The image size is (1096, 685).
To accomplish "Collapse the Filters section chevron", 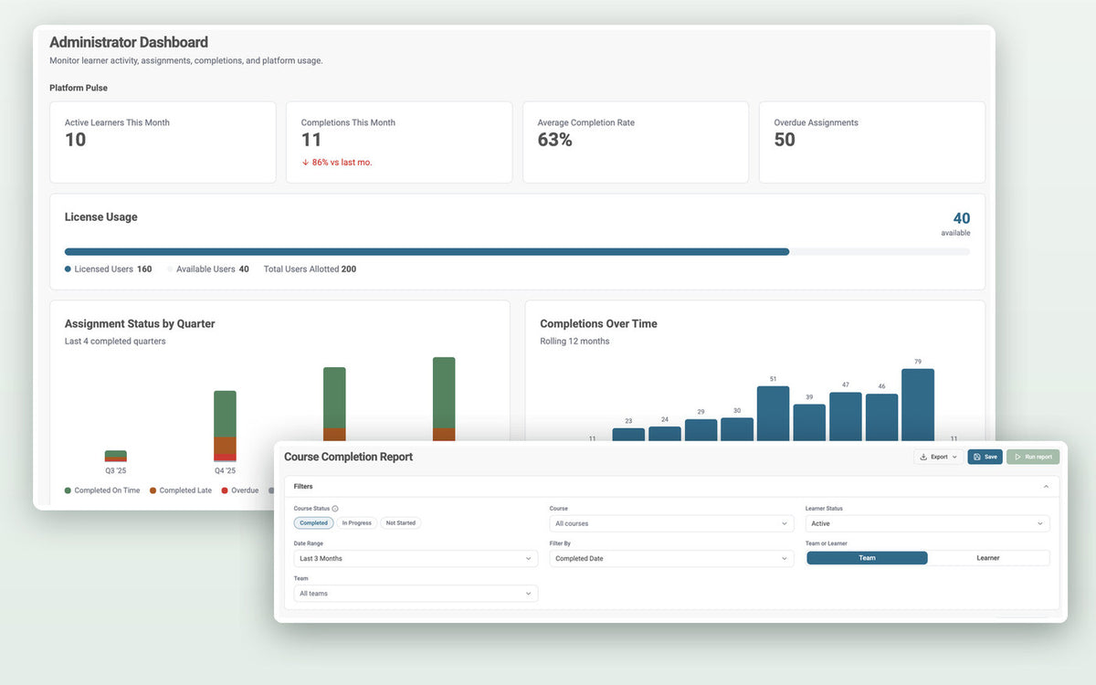I will click(1046, 487).
